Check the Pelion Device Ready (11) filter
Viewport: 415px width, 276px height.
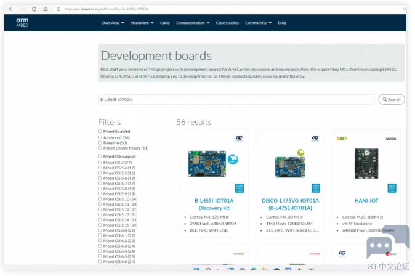tap(100, 148)
